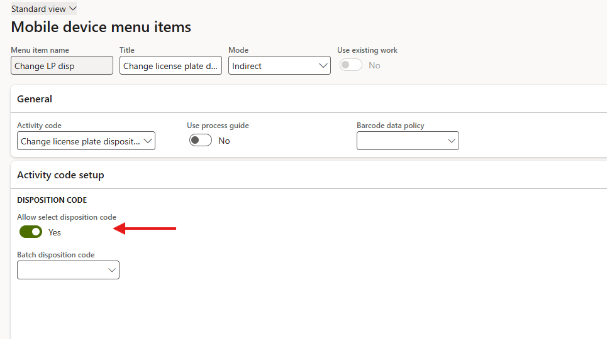Image resolution: width=607 pixels, height=339 pixels.
Task: Click the chevron beside Standard view
Action: (x=72, y=9)
